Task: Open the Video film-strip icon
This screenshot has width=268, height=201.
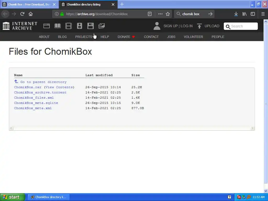Action: point(69,26)
